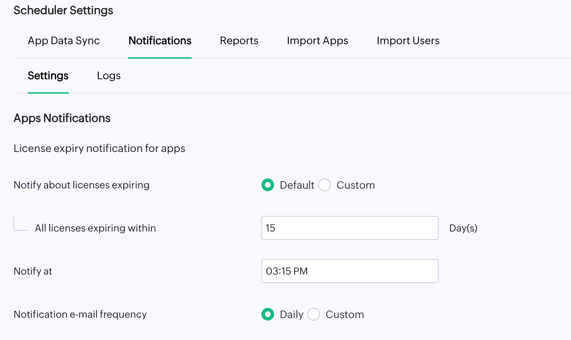Screen dimensions: 571x340
Task: Select Default for licenses expiring notification
Action: tap(268, 185)
